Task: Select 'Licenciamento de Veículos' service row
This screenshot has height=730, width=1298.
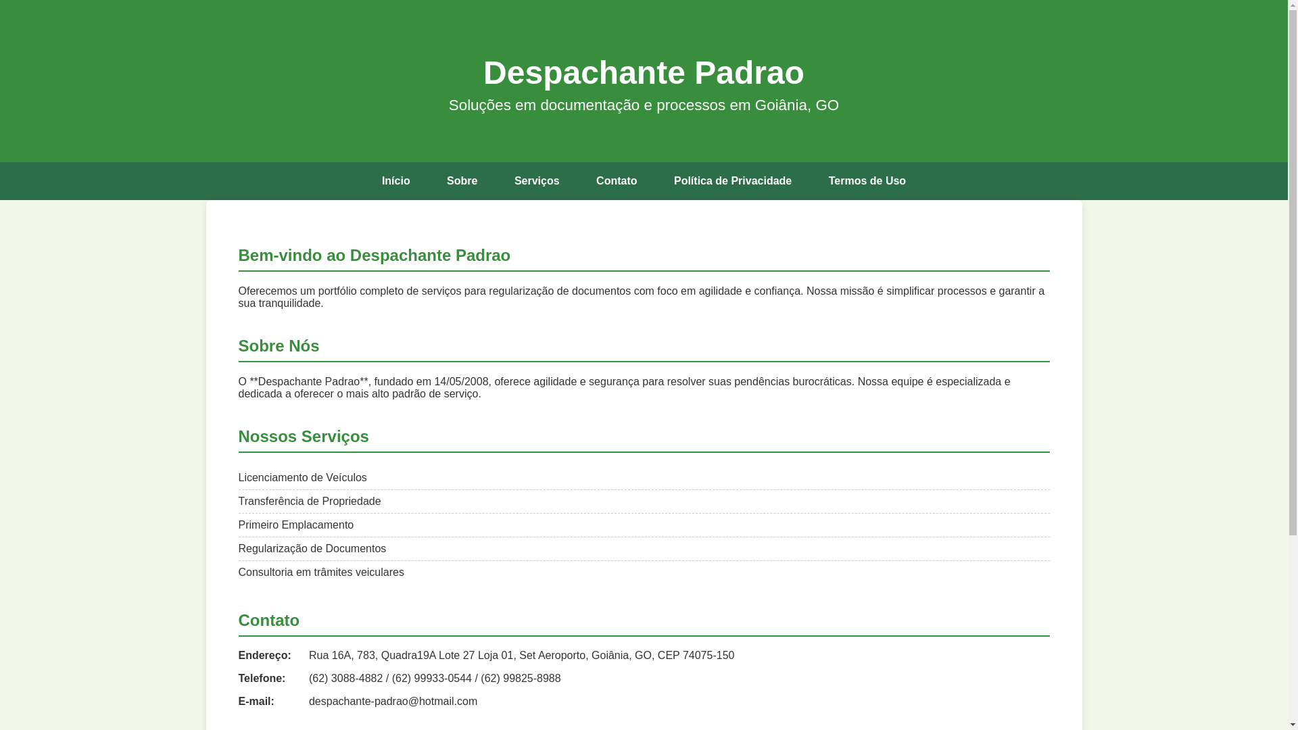Action: pos(644,478)
